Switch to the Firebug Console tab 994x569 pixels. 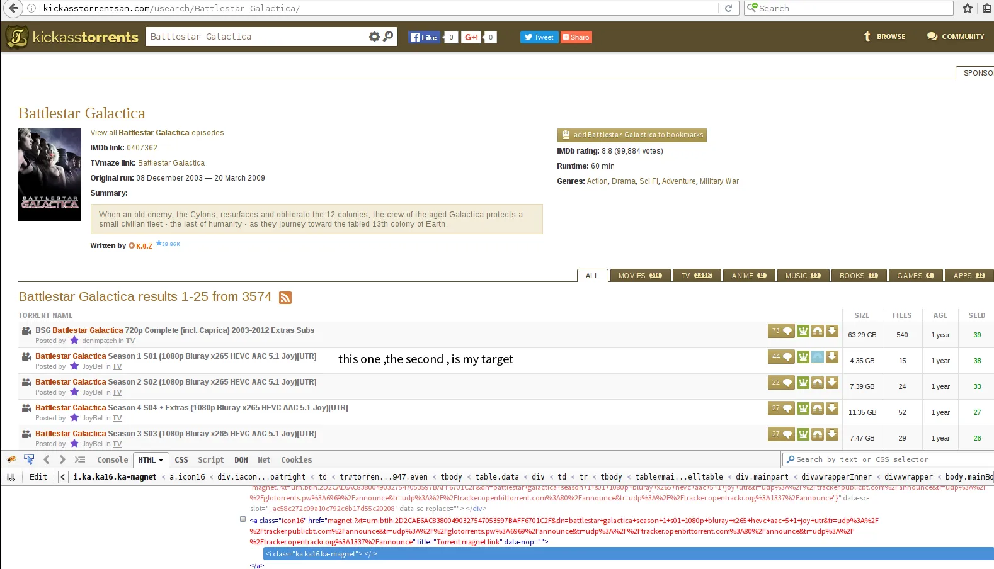point(112,460)
